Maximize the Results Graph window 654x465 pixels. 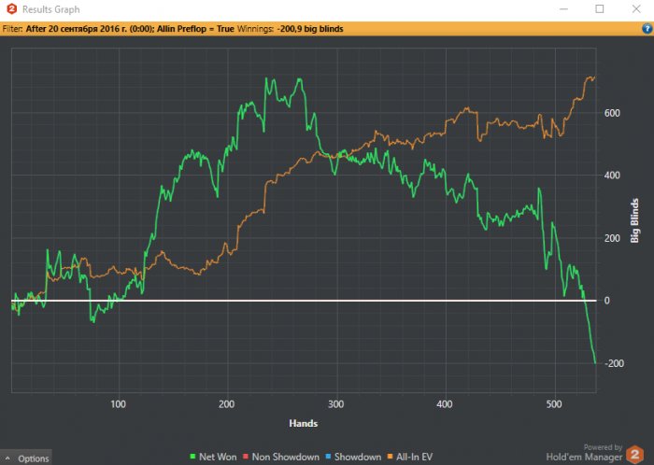coord(599,9)
